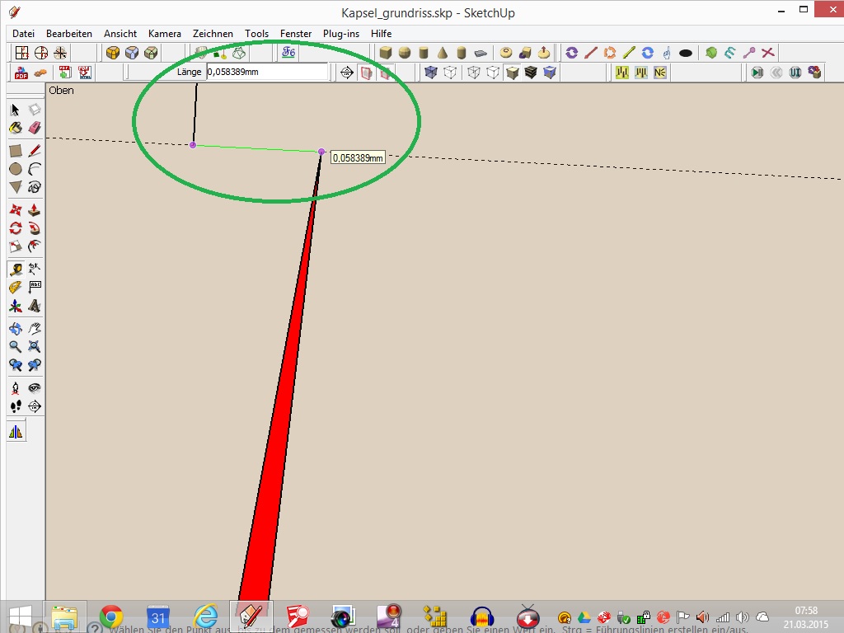Select the red pencil Line tool
The width and height of the screenshot is (844, 633).
coord(34,151)
